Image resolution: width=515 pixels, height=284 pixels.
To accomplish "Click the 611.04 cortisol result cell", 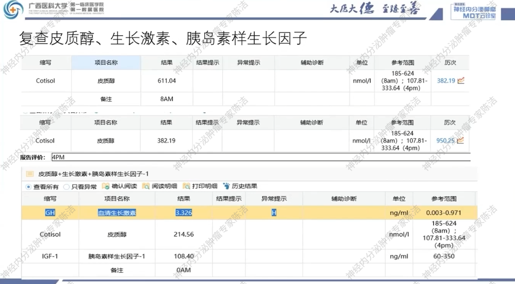I will 166,81.
